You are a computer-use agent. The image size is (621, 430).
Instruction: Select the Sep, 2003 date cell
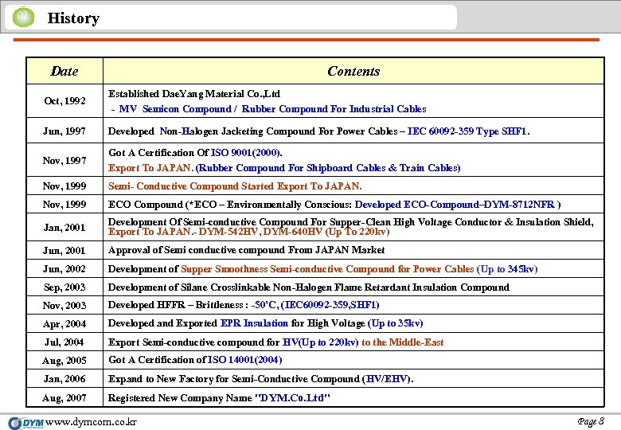coord(64,287)
